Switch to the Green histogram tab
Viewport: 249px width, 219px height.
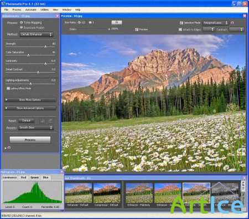tap(34, 177)
